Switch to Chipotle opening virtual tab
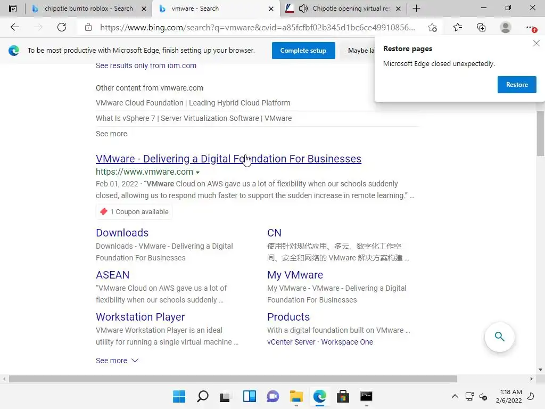Screen dimensions: 545x409 click(351, 9)
